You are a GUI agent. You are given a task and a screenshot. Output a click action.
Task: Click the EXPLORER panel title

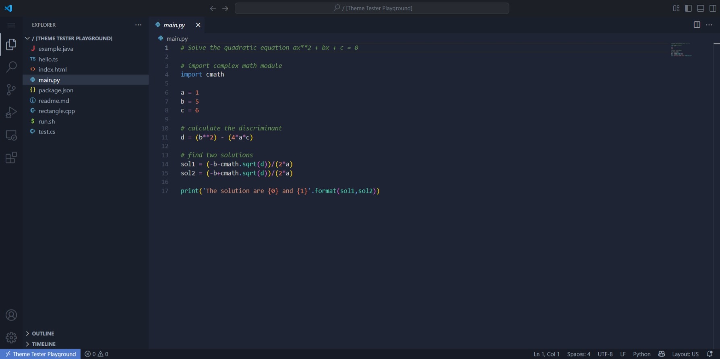(x=44, y=25)
